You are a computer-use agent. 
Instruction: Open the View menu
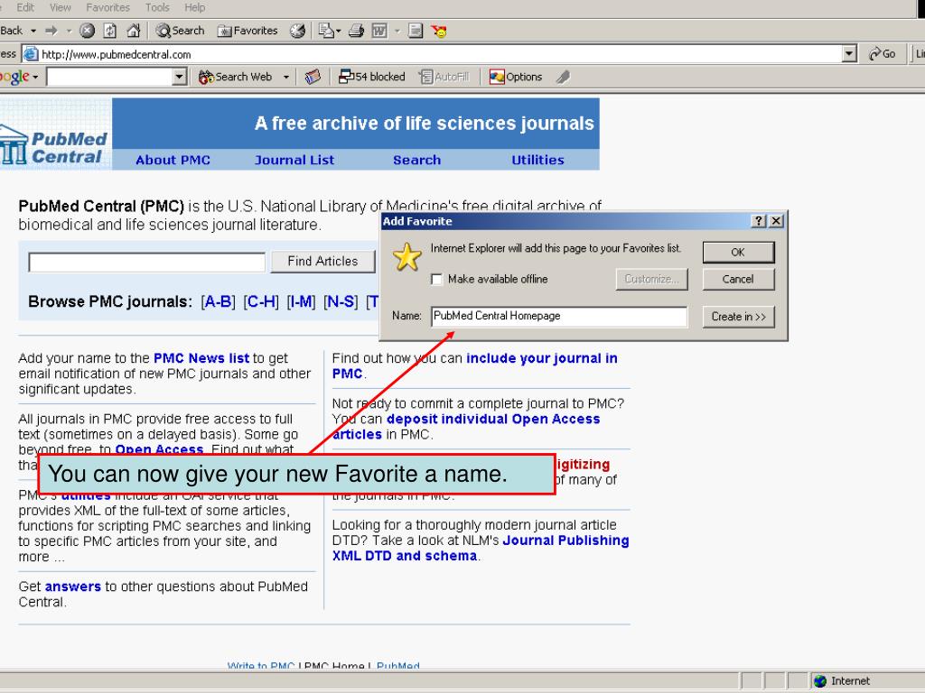pyautogui.click(x=61, y=7)
